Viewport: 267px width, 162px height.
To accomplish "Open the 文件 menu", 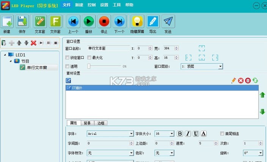I will [67, 5].
